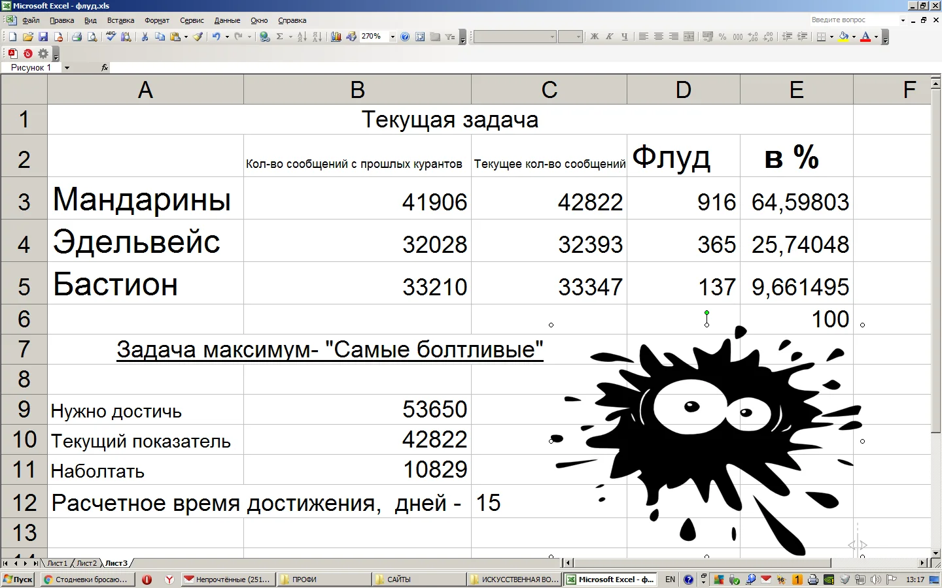This screenshot has height=588, width=942.
Task: Open the zoom 270% dropdown
Action: click(392, 37)
